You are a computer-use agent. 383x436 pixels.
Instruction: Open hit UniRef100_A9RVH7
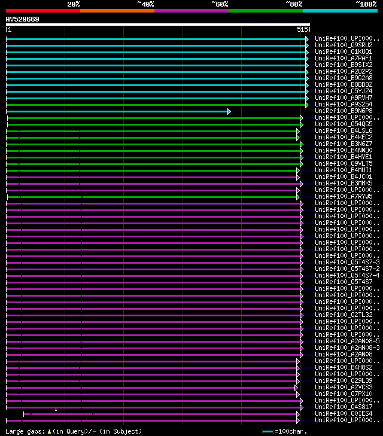[344, 98]
